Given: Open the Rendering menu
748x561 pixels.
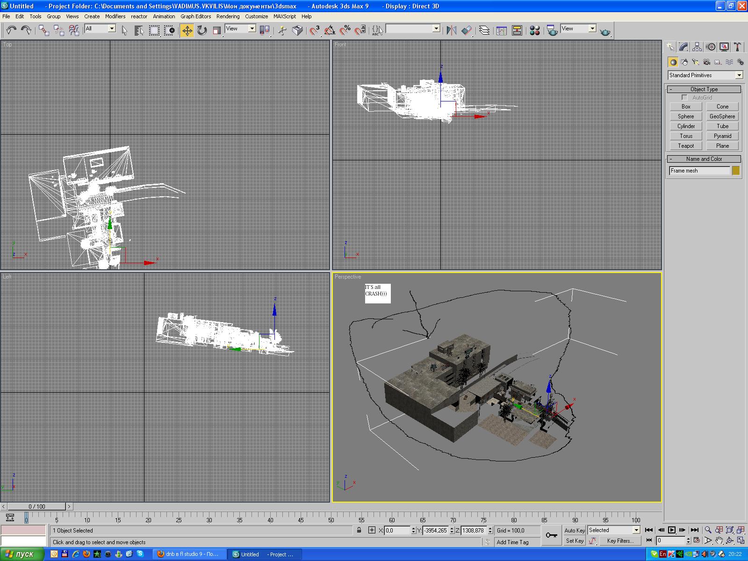Looking at the screenshot, I should coord(228,16).
